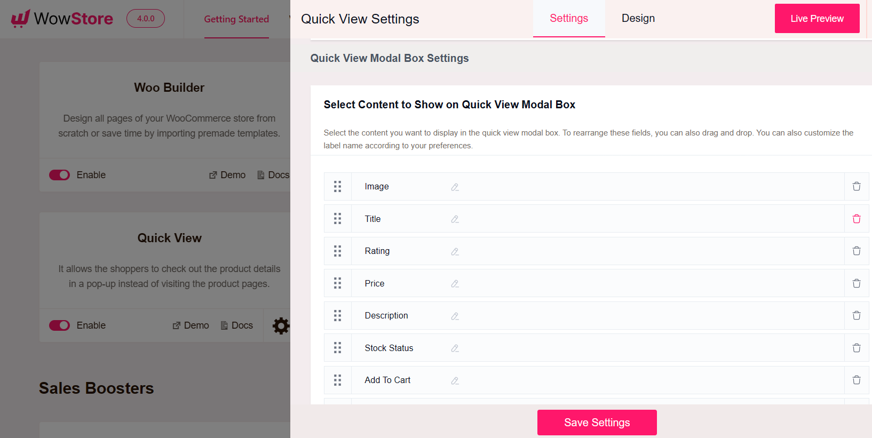Screen dimensions: 872x438
Task: Disable the Woo Builder feature toggle
Action: pos(59,174)
